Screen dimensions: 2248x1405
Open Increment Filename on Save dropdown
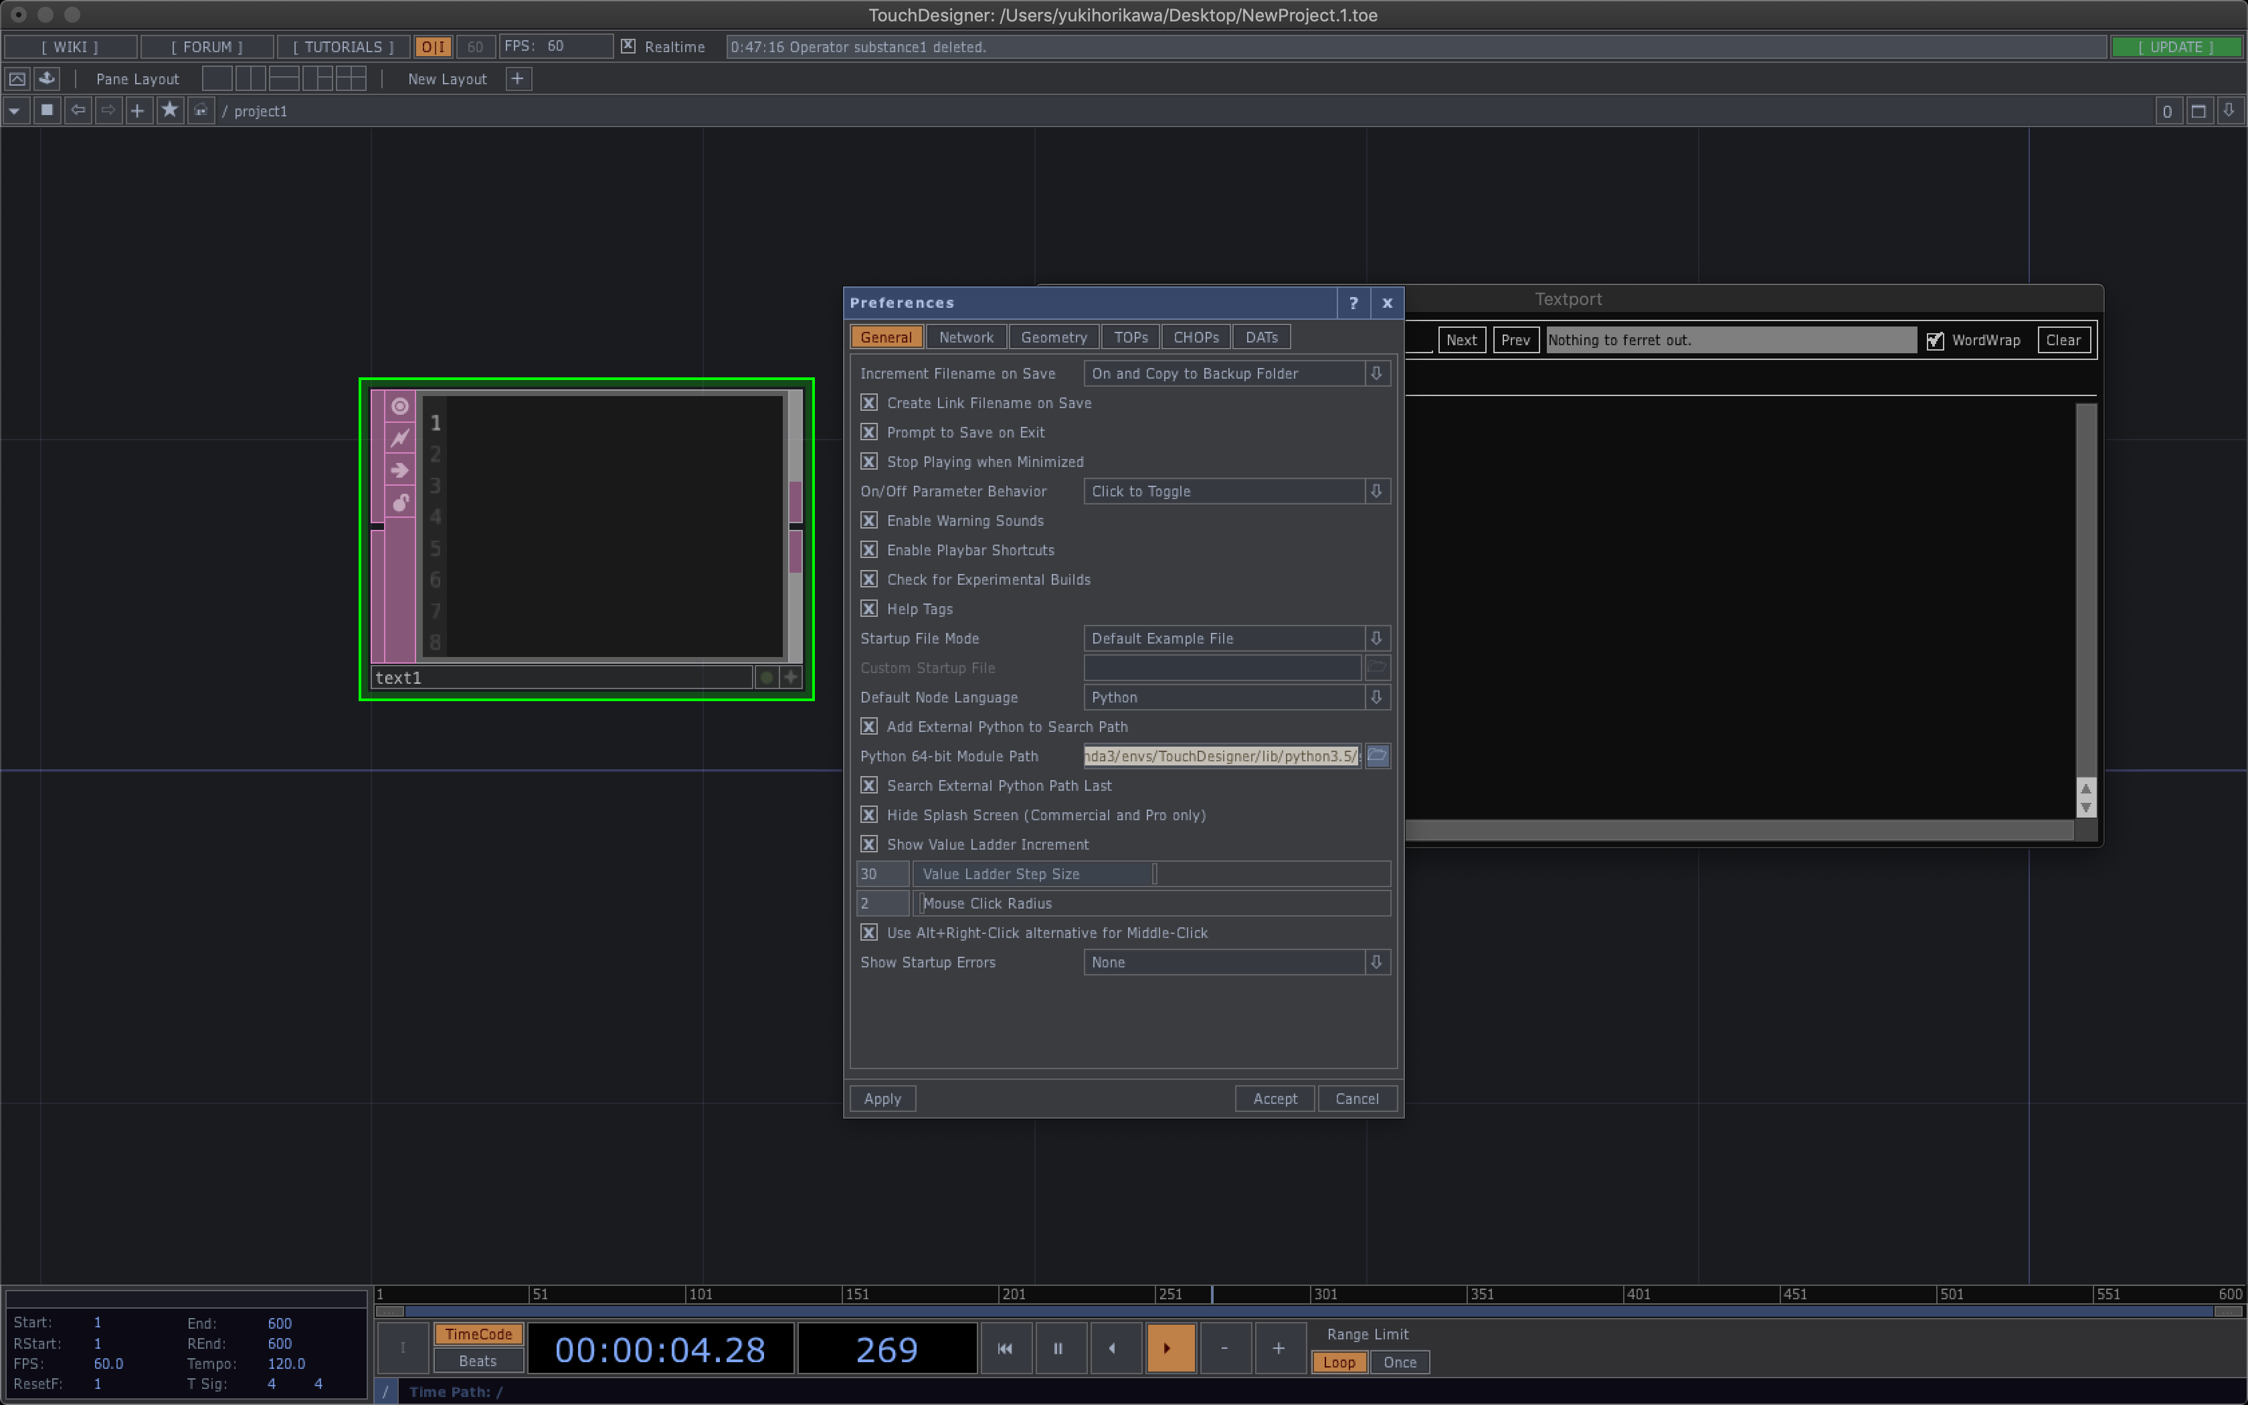[x=1376, y=373]
